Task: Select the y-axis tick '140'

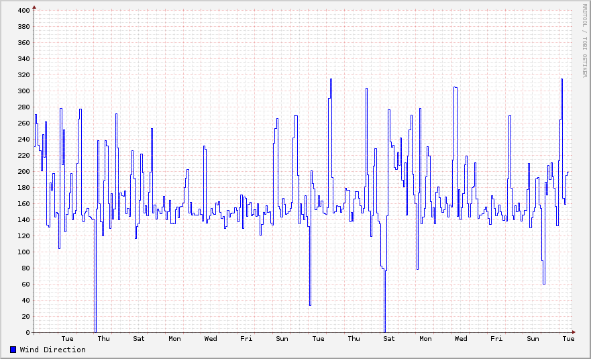Action: pos(23,220)
